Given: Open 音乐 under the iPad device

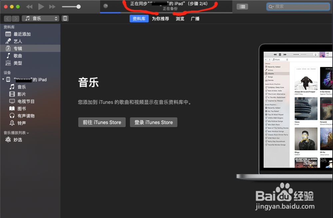Looking at the screenshot, I should click(30, 87).
